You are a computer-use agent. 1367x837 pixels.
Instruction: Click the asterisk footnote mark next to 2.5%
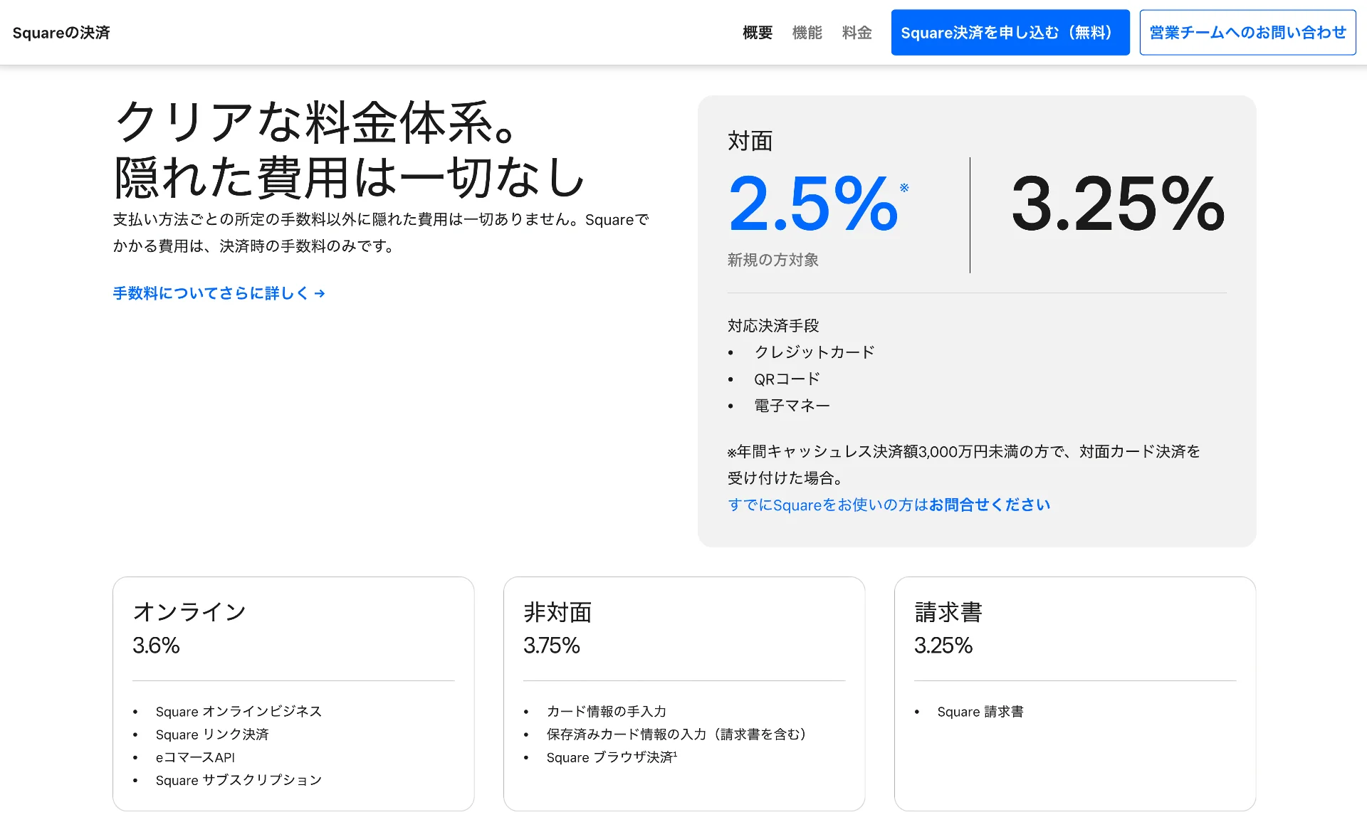coord(904,188)
